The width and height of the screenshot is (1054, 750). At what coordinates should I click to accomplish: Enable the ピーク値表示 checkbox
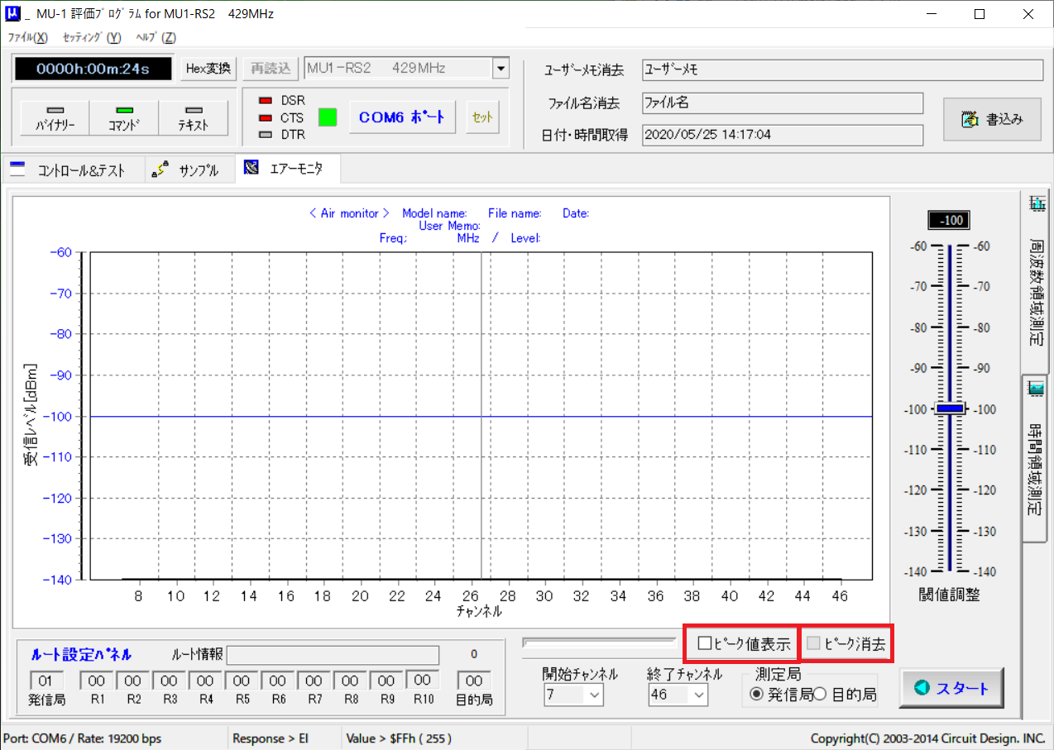click(x=705, y=644)
